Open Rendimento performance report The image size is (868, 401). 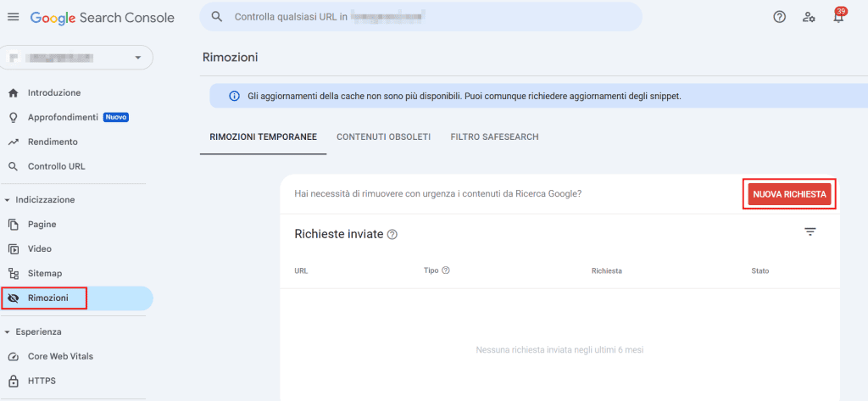click(x=53, y=142)
